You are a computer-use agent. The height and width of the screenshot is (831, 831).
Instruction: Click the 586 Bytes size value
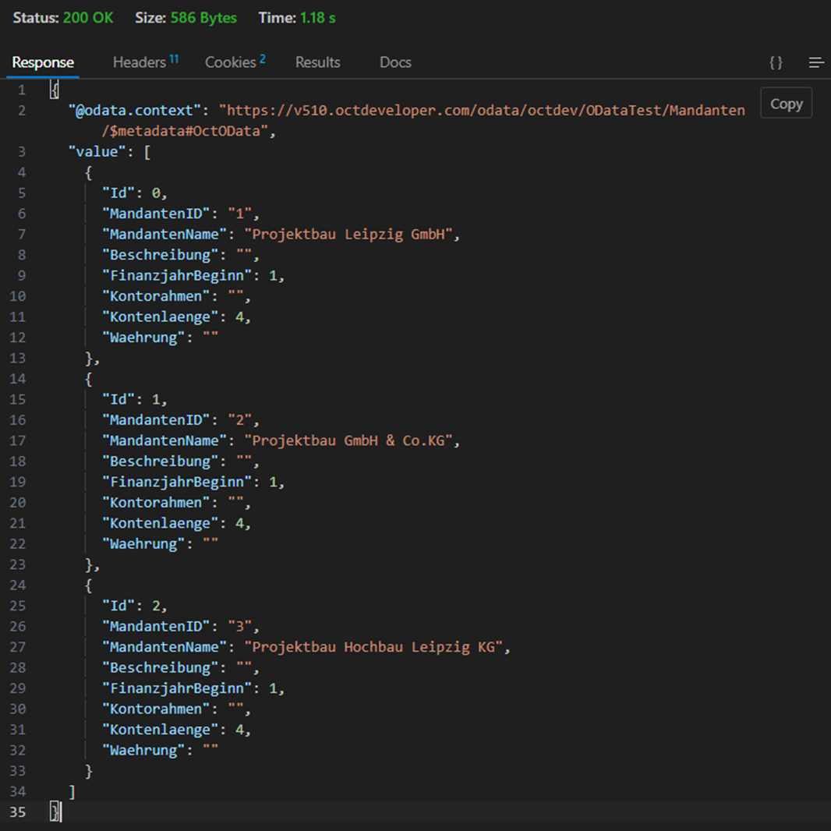pyautogui.click(x=203, y=18)
